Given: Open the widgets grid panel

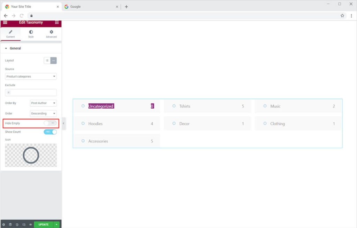Looking at the screenshot, I should (x=56, y=22).
